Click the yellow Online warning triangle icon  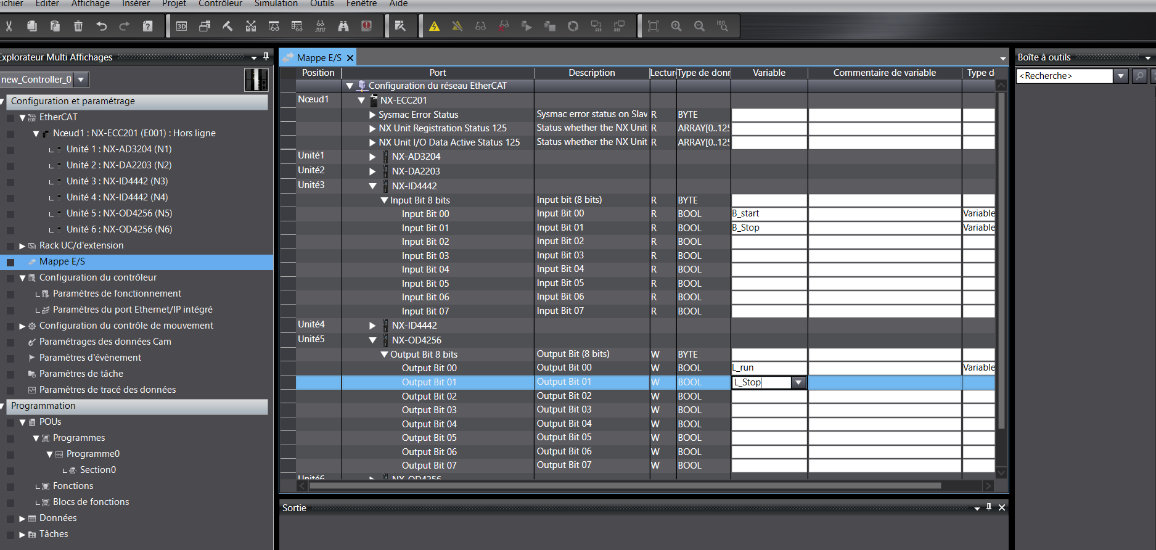click(434, 26)
